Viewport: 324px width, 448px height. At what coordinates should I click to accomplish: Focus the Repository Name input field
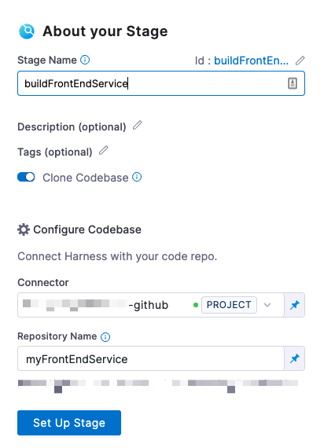click(151, 358)
